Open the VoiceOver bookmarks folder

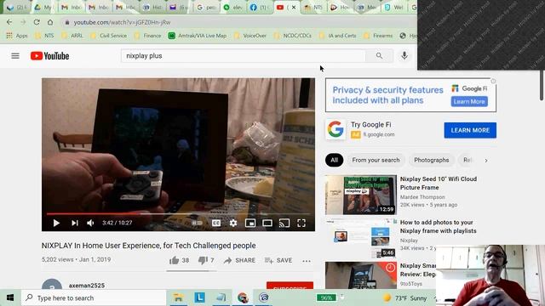pos(250,36)
